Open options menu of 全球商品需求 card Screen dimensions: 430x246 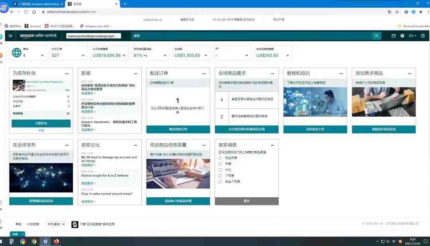point(273,73)
